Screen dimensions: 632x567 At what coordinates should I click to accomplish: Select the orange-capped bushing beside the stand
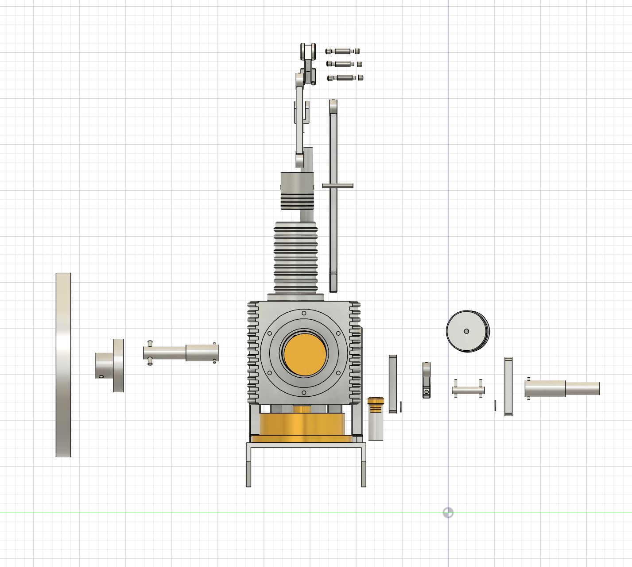click(376, 419)
